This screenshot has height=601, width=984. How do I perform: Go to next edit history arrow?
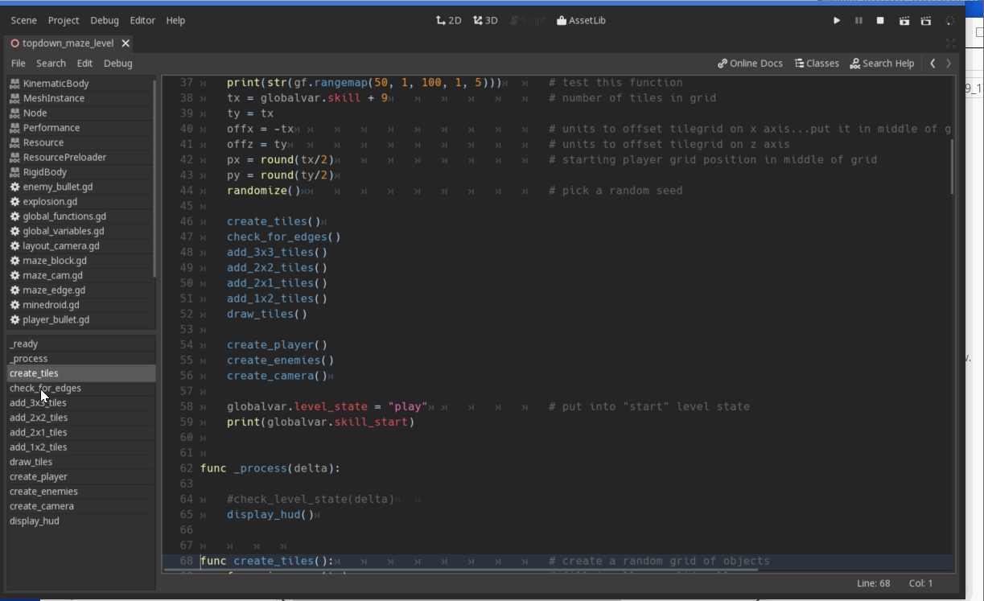pos(949,63)
